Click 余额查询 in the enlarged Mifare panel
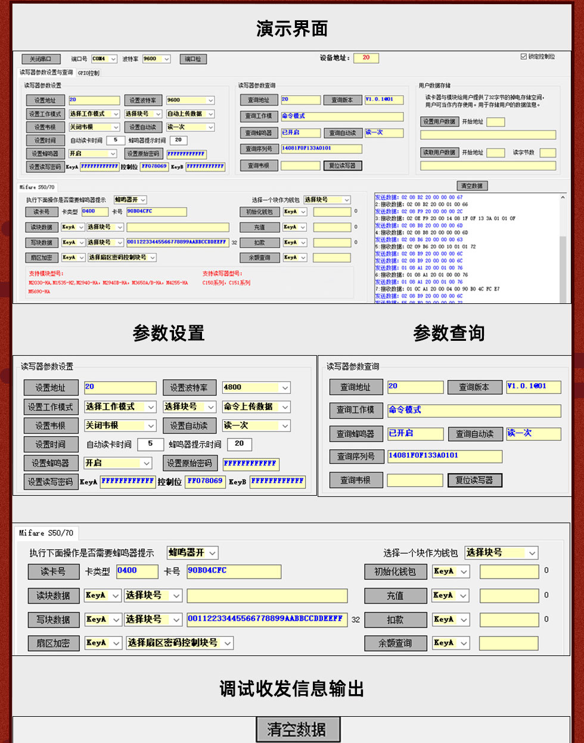Screen dimensions: 584x743 tap(395, 643)
